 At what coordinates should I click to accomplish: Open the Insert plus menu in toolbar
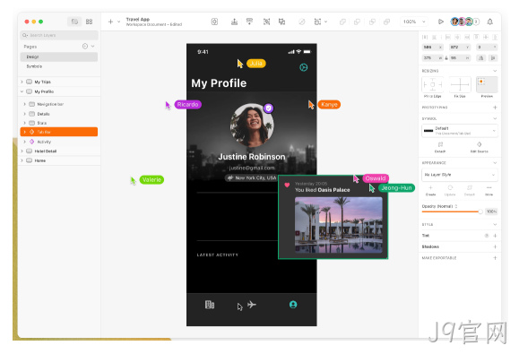111,22
